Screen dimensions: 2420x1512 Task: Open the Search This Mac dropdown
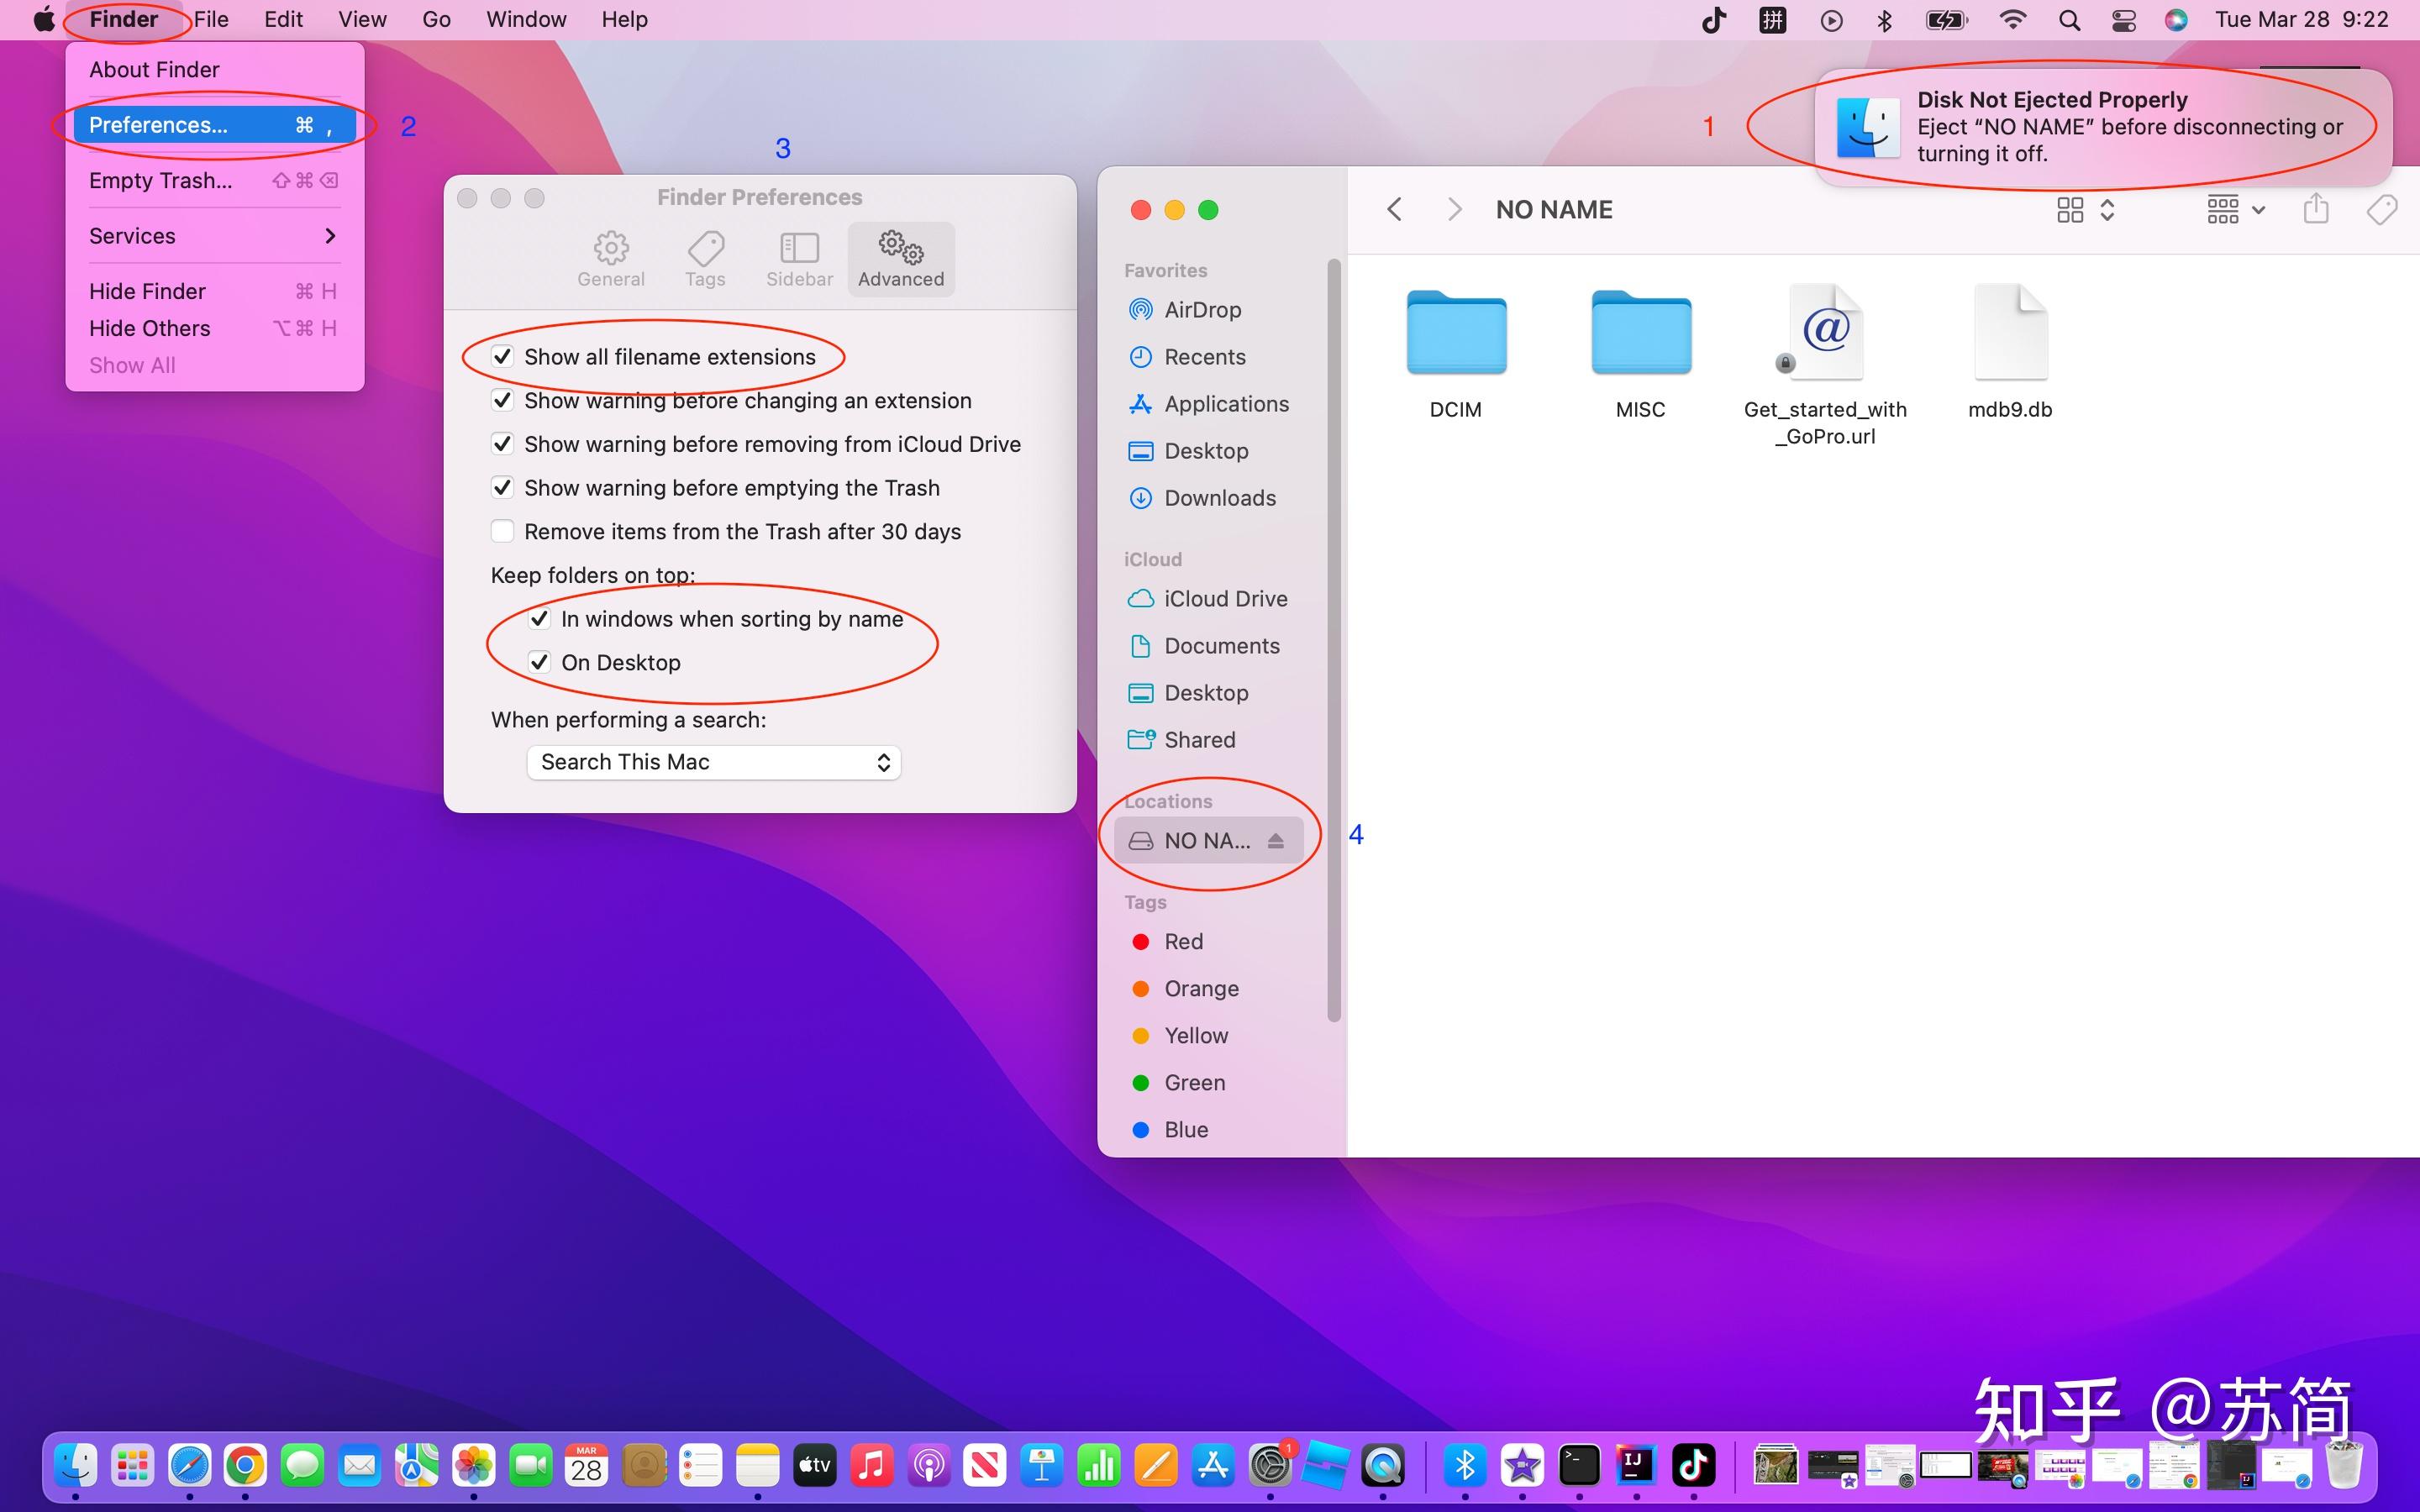[x=714, y=762]
